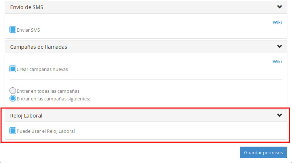Collapse the Reloj Laboral section chevron

pyautogui.click(x=279, y=115)
